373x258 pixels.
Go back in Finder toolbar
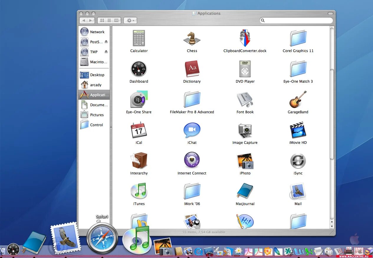83,20
